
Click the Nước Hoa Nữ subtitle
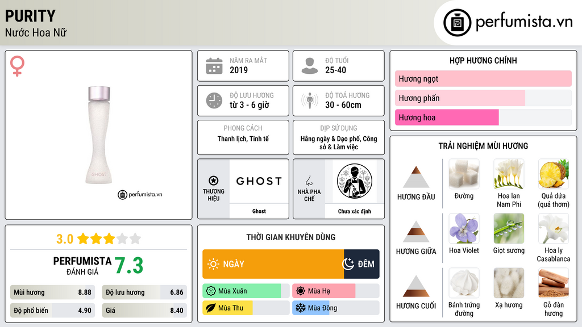36,32
